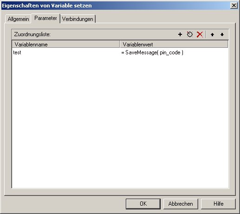Select the '= SaveMessage( pin_code )' value
240x214 pixels.
coord(152,52)
